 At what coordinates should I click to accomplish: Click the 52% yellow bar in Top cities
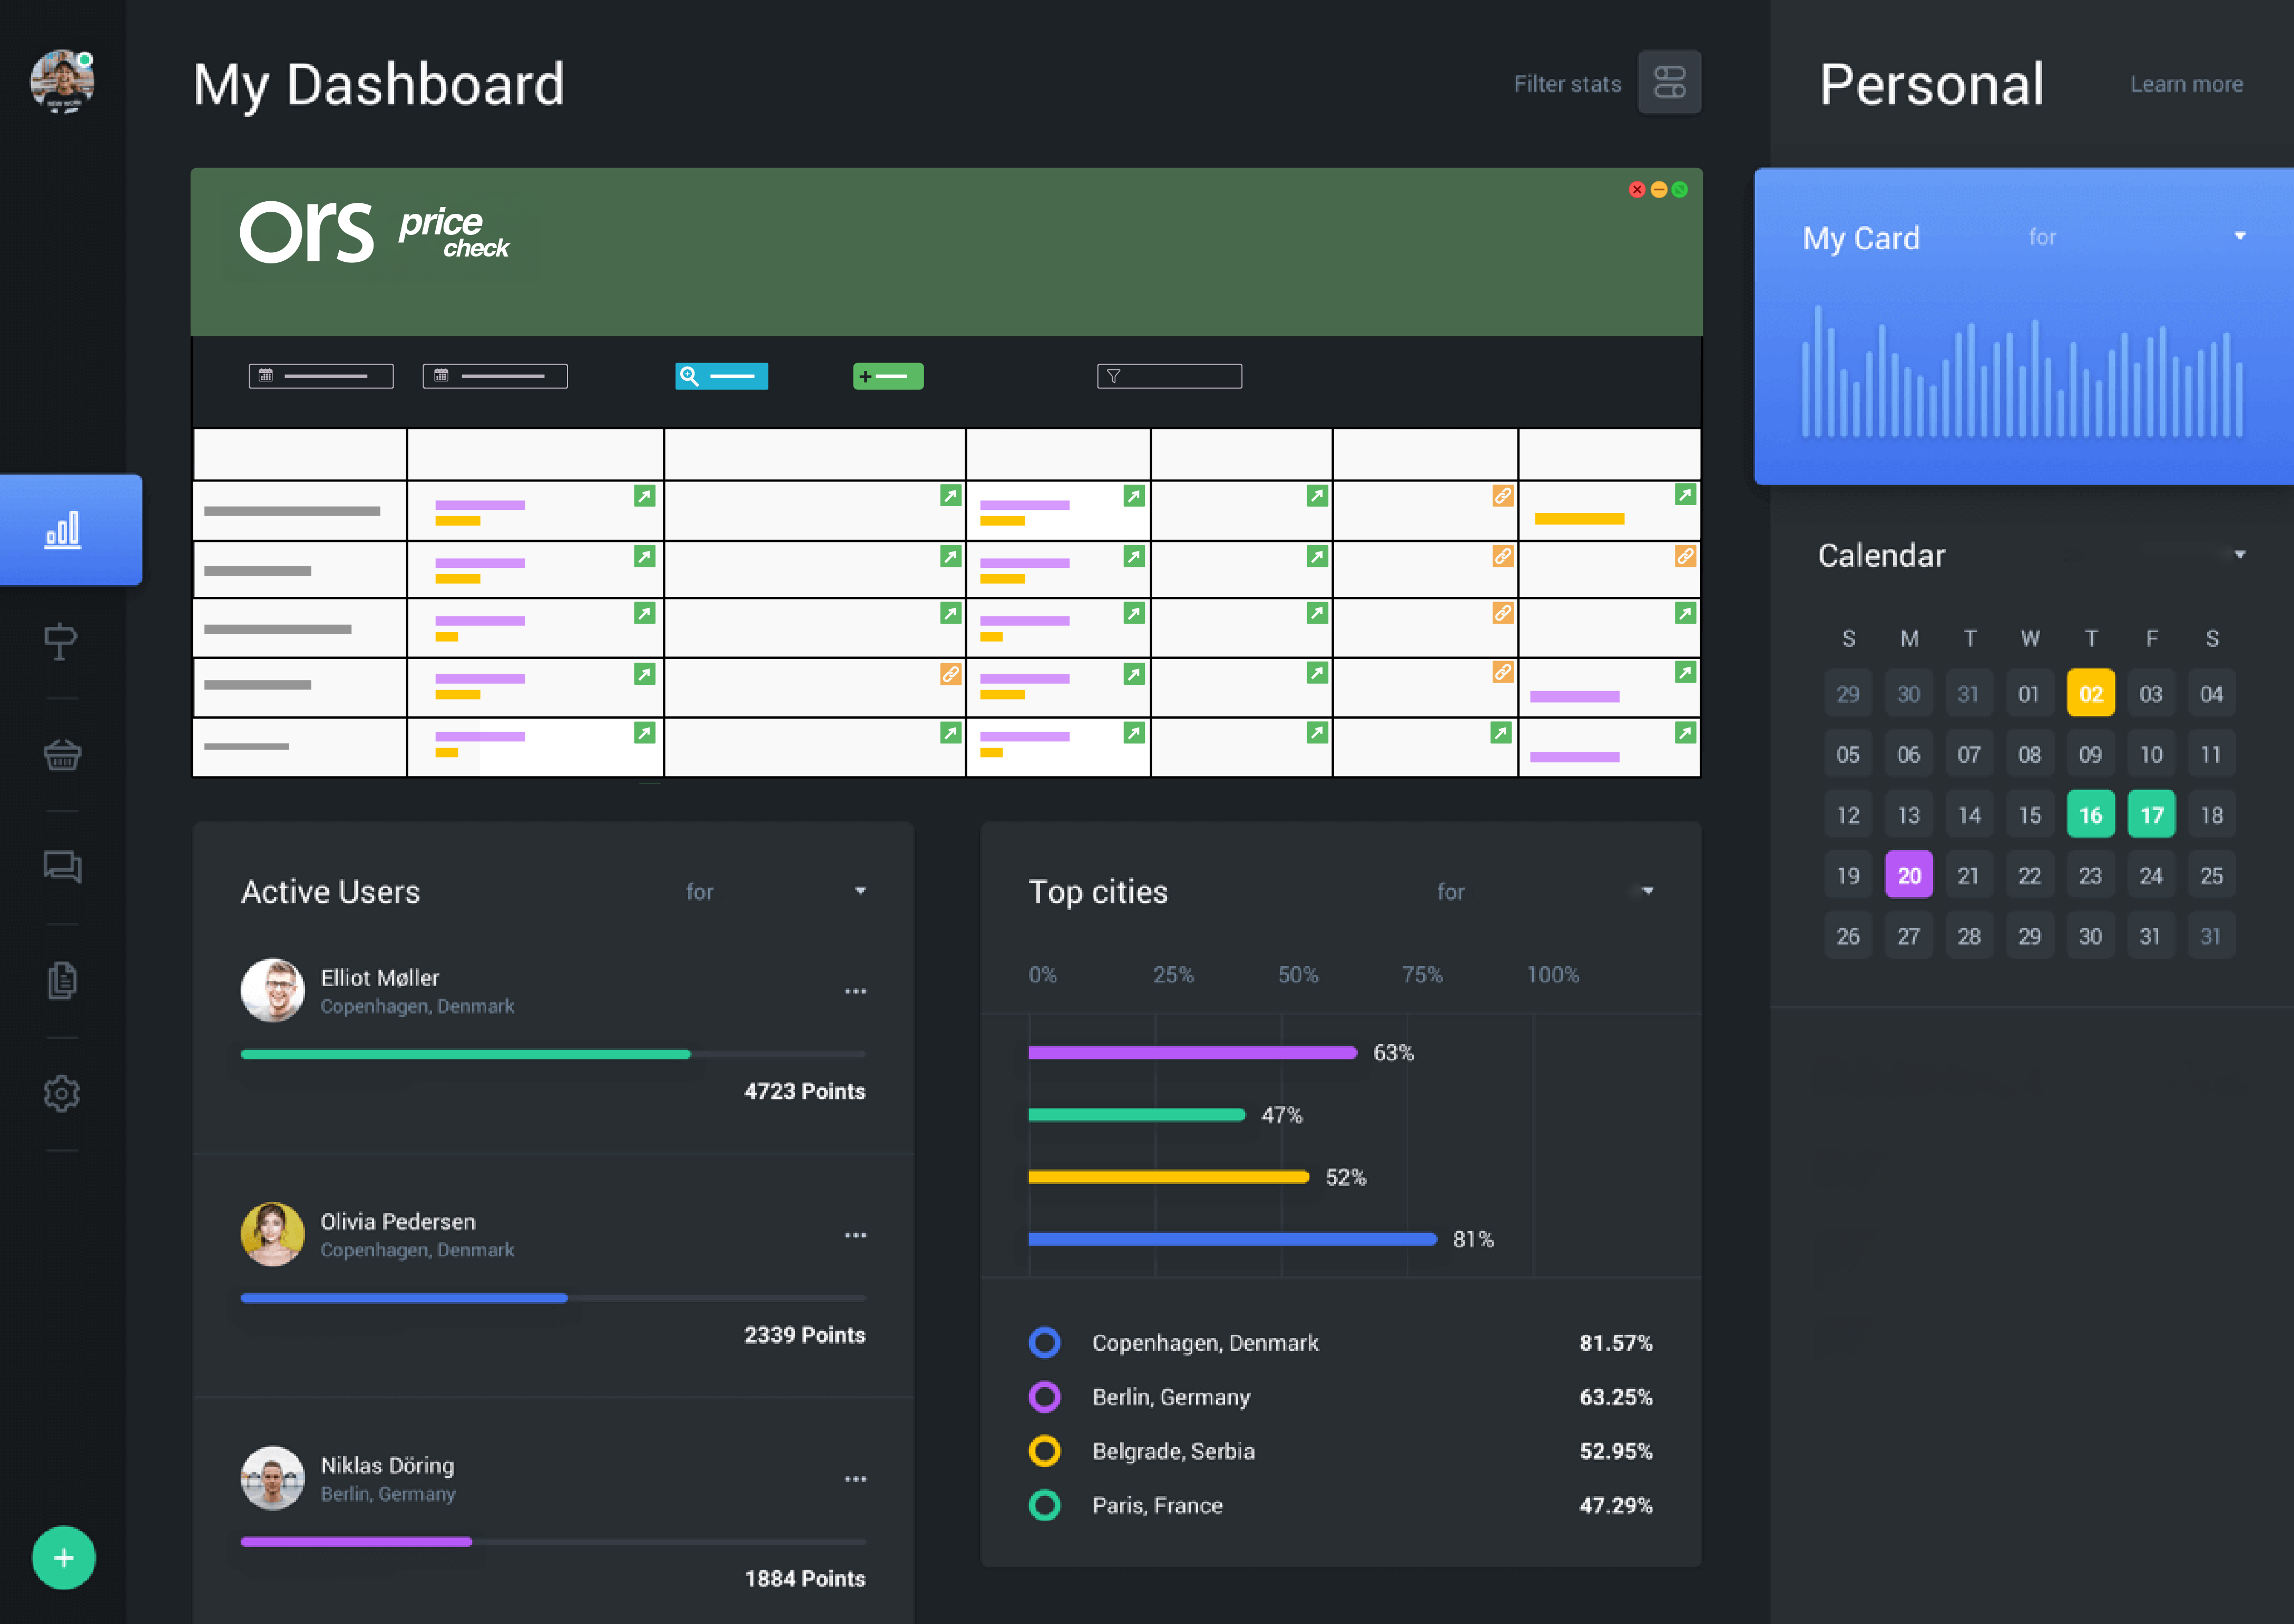[1168, 1177]
